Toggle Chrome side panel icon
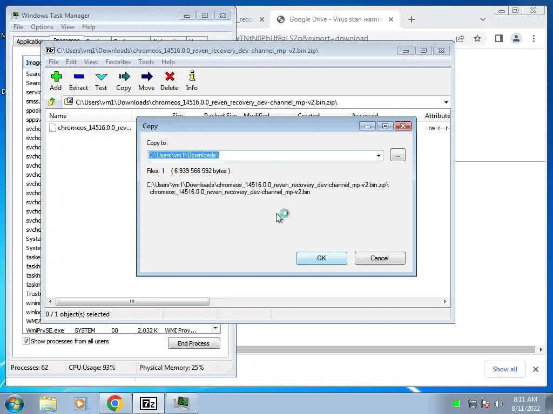The width and height of the screenshot is (553, 414). [x=498, y=38]
